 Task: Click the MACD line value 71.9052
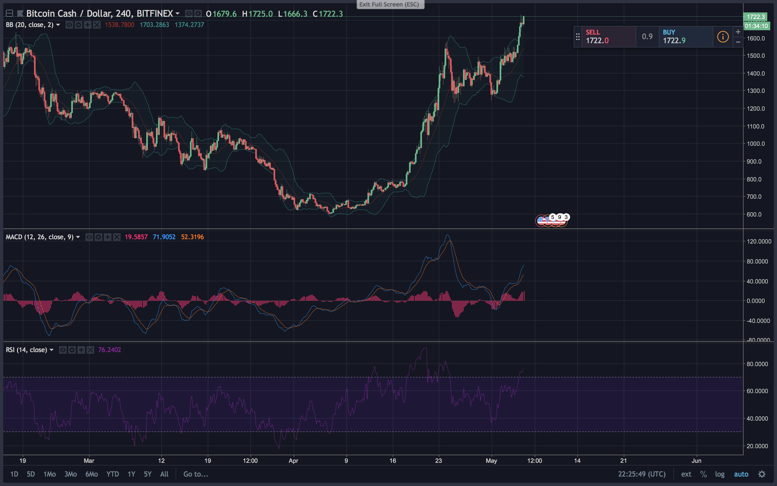tap(164, 237)
